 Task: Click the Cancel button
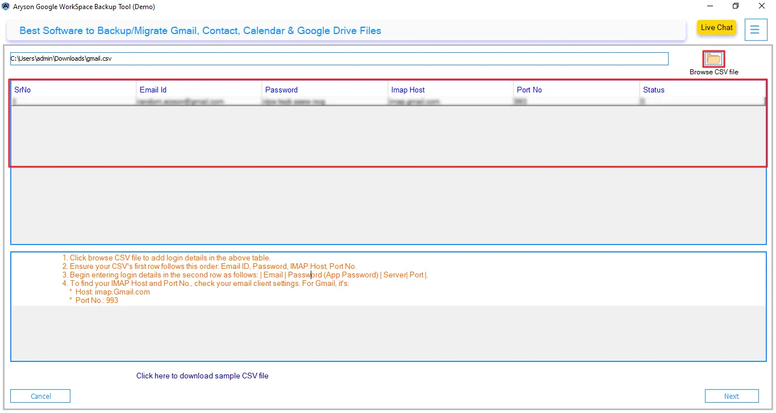coord(40,395)
